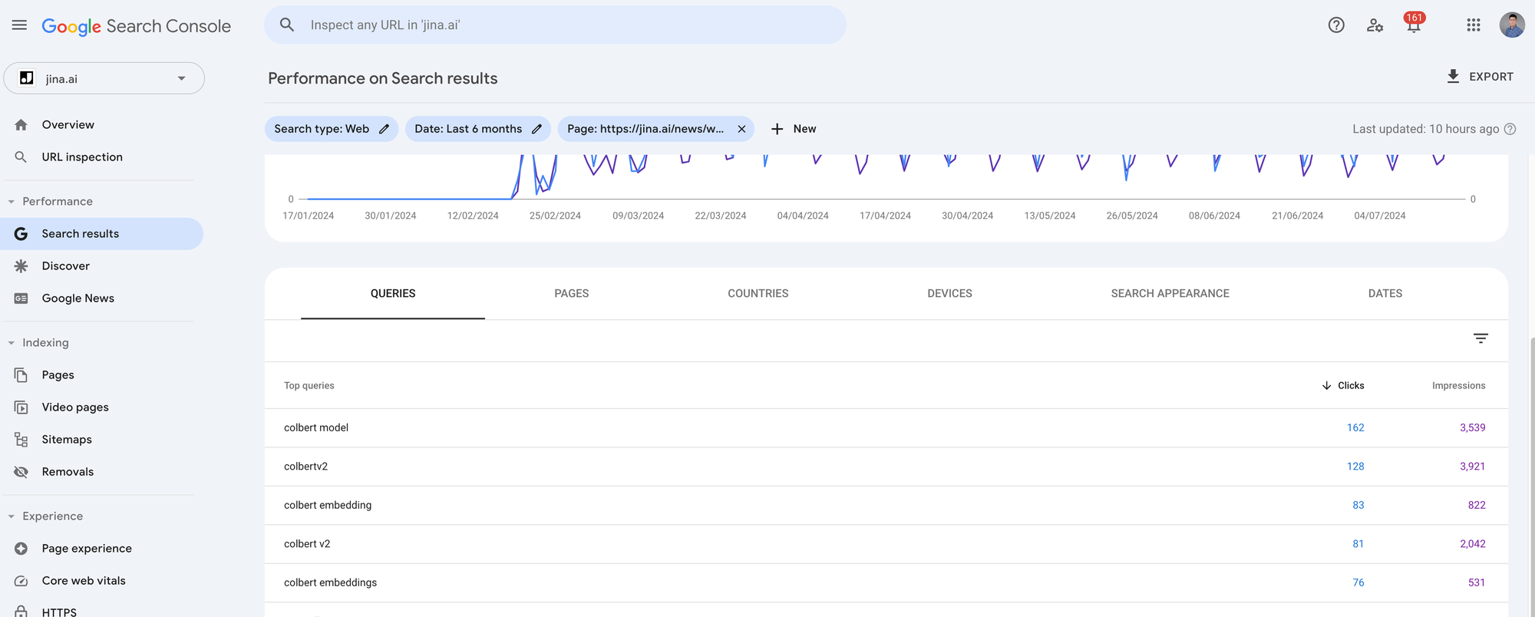Click the Overview home icon
The height and width of the screenshot is (617, 1535).
[x=21, y=124]
